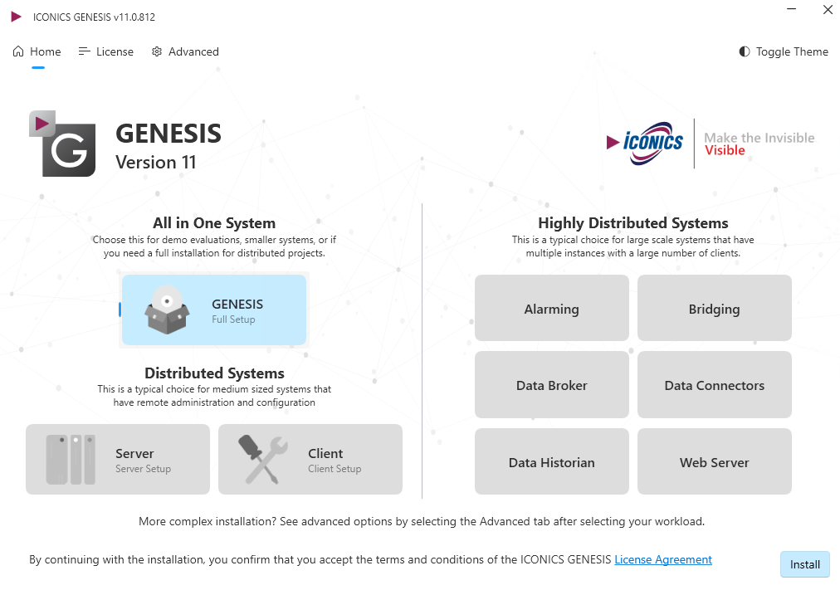Switch to the Advanced tab
Viewport: 840px width, 590px height.
(185, 51)
